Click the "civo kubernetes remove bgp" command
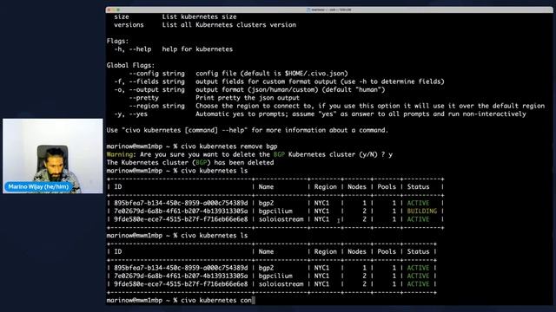This screenshot has width=556, height=312. click(x=229, y=146)
